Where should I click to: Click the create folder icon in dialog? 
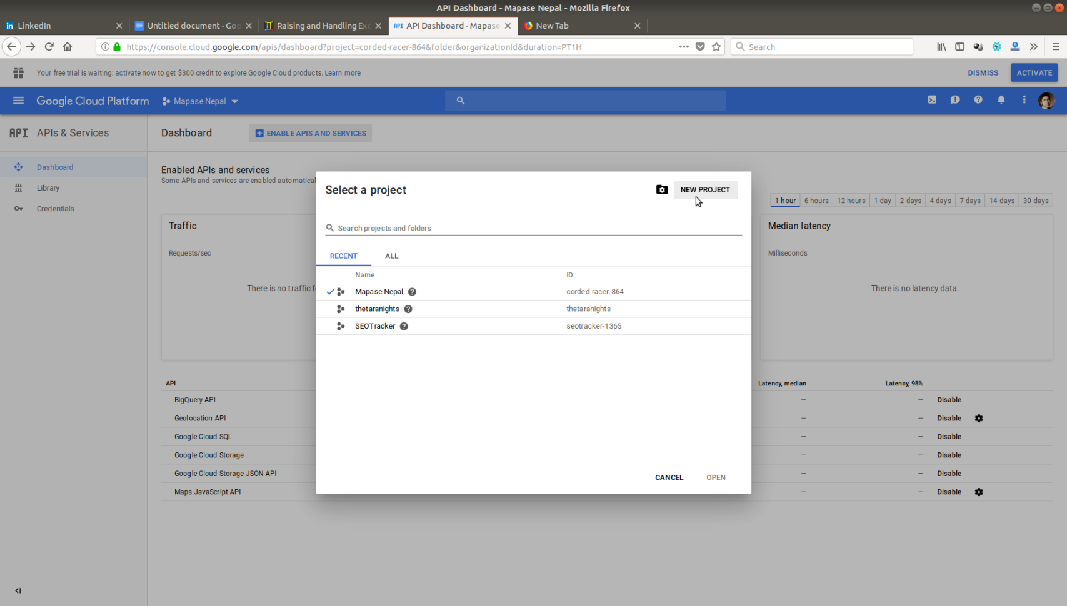[662, 189]
